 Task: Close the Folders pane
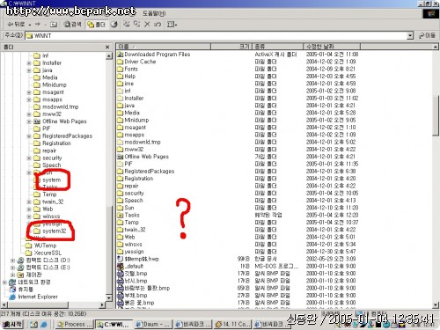107,47
